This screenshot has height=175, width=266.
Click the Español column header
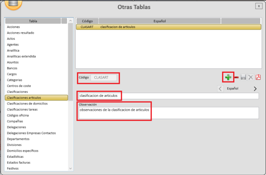159,21
